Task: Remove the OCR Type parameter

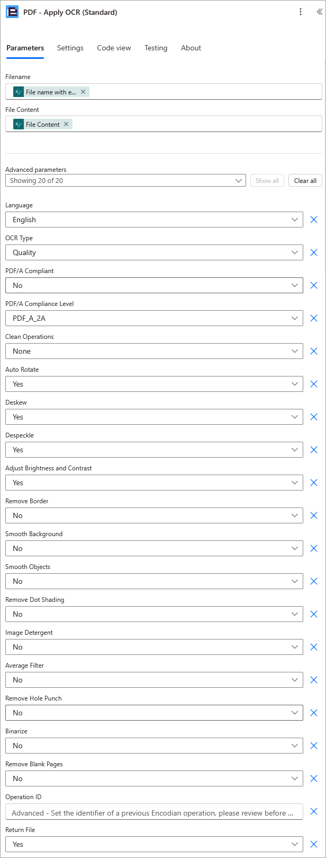Action: coord(314,252)
